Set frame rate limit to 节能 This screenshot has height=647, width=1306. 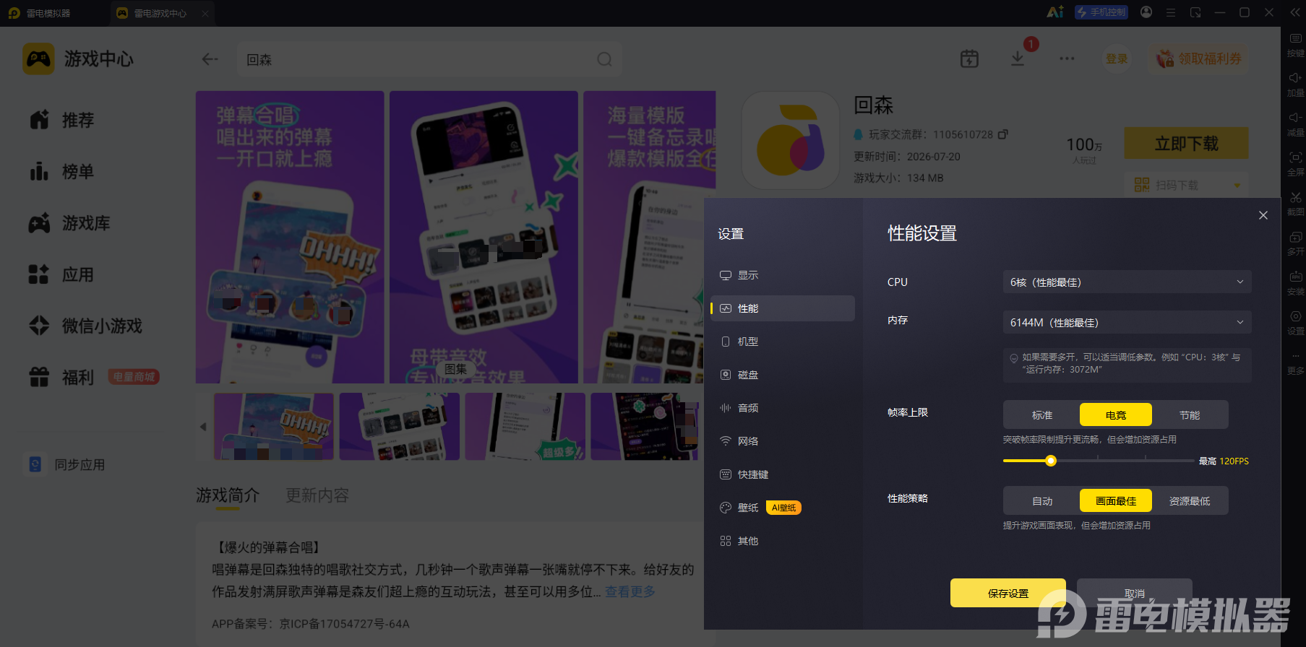[x=1190, y=415]
